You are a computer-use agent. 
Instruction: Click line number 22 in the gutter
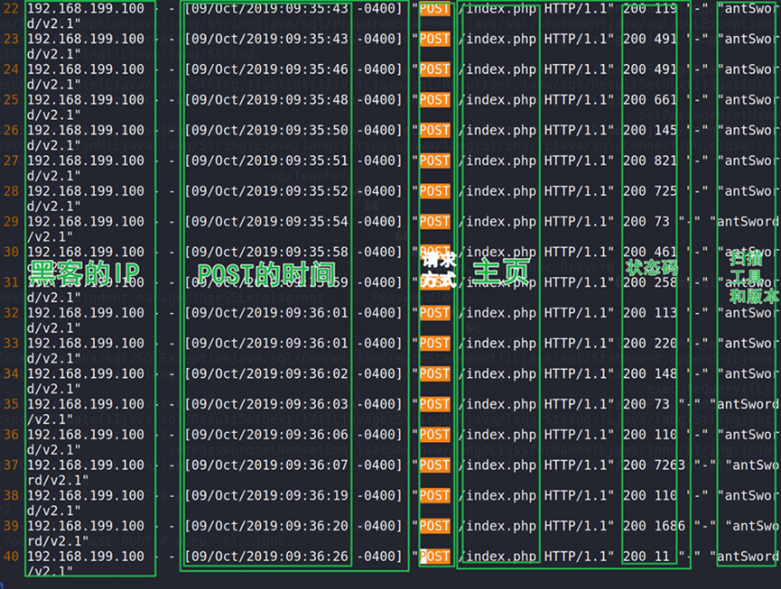tap(11, 9)
